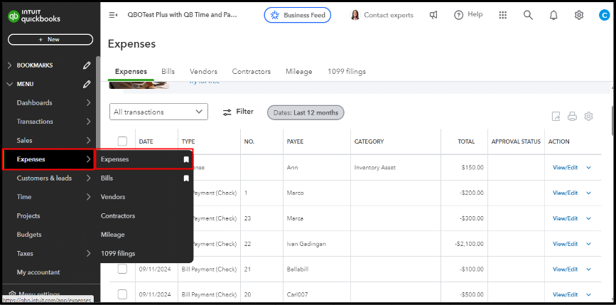Click the Business Feed button
The height and width of the screenshot is (305, 616).
pyautogui.click(x=297, y=15)
